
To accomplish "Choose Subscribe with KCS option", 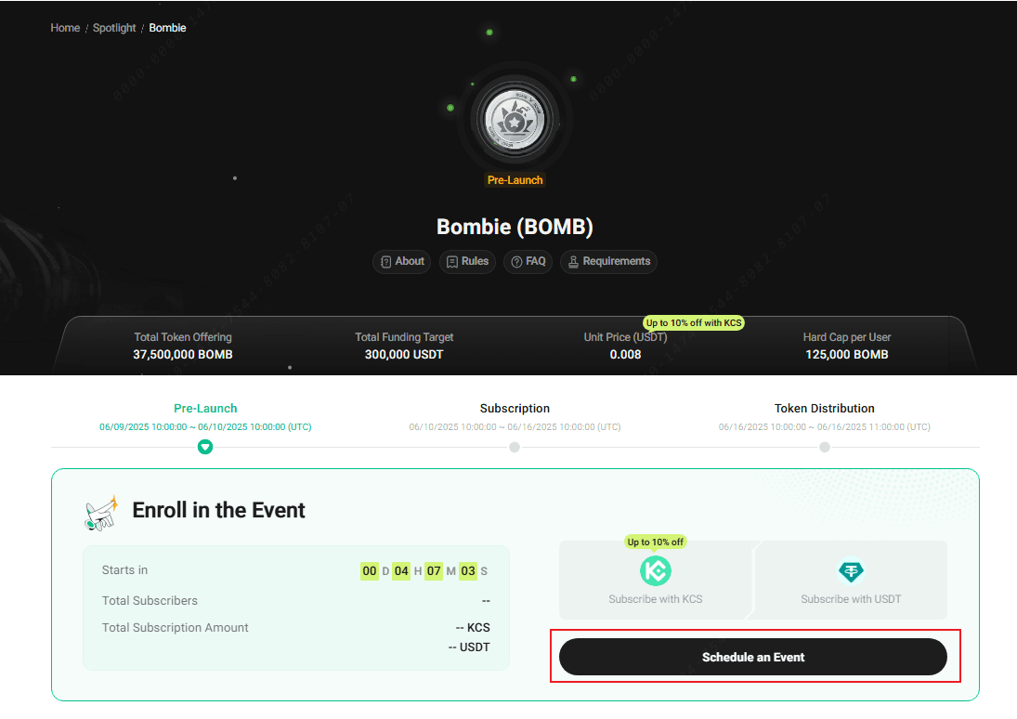I will click(656, 581).
